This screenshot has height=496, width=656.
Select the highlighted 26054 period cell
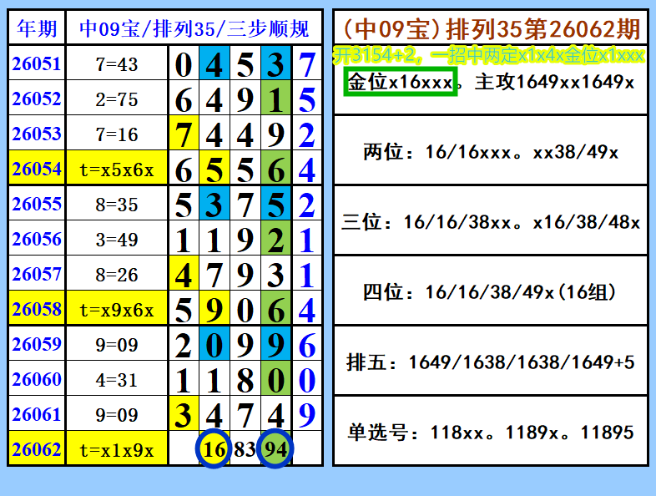(37, 169)
